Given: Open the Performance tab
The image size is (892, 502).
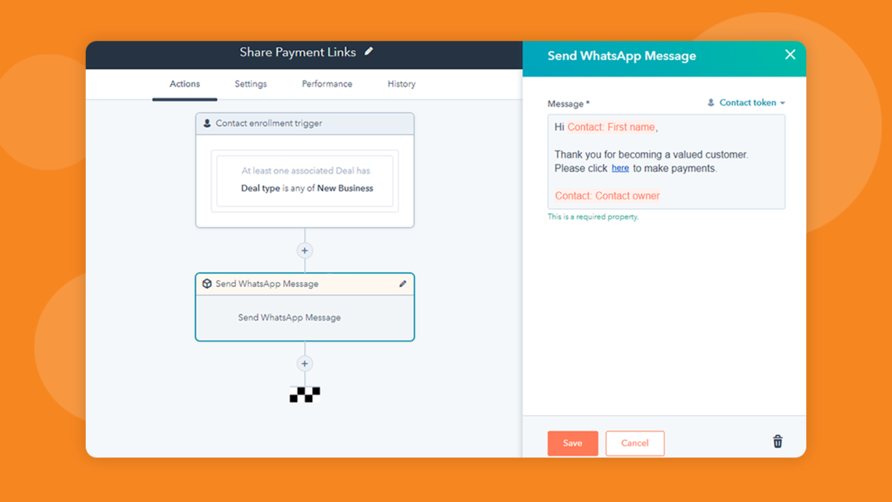Looking at the screenshot, I should 326,84.
